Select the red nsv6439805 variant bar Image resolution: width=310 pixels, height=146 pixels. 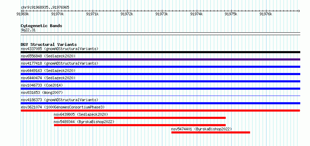(x=140, y=118)
